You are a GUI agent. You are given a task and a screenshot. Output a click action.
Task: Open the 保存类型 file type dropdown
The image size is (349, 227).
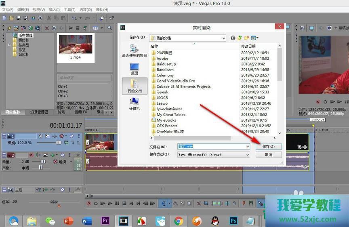point(247,155)
